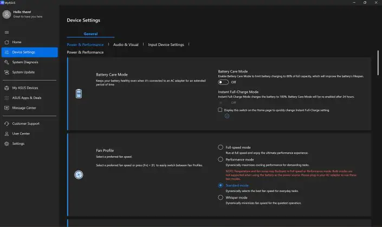The height and width of the screenshot is (227, 382).
Task: Click the info icon below Instant Full-Charge checkbox
Action: click(x=227, y=116)
